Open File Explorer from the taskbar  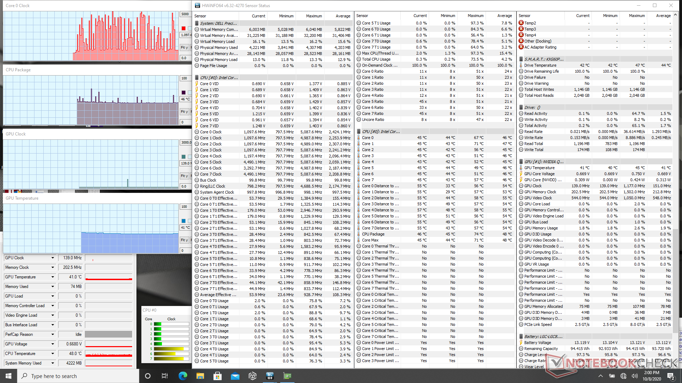click(x=200, y=376)
